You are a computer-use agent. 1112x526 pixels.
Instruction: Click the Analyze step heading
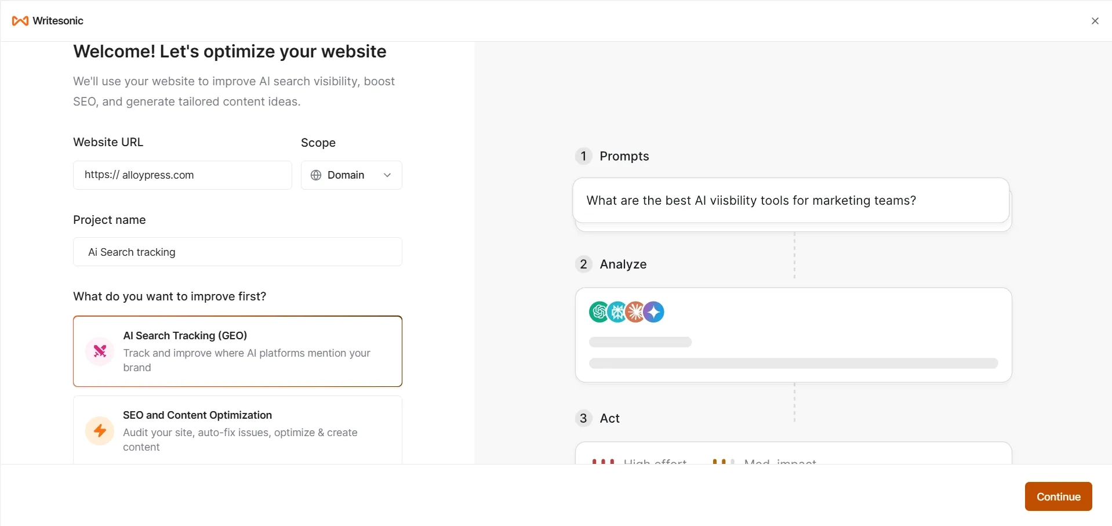[623, 264]
